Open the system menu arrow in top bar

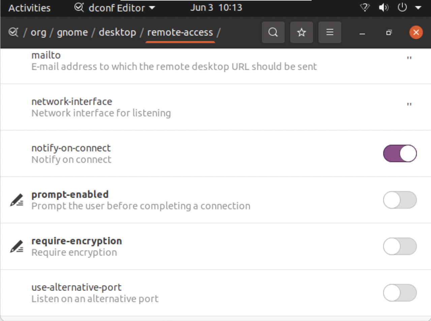coord(418,7)
